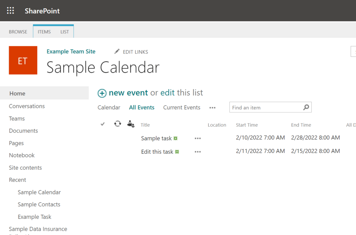Sort by the Location column header
Viewport: 356px width, 235px height.
click(x=217, y=125)
